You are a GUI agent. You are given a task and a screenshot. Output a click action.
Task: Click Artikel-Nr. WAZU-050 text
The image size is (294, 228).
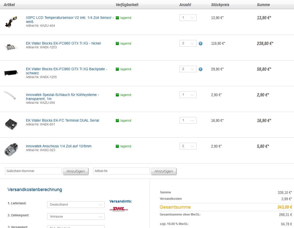click(x=40, y=103)
